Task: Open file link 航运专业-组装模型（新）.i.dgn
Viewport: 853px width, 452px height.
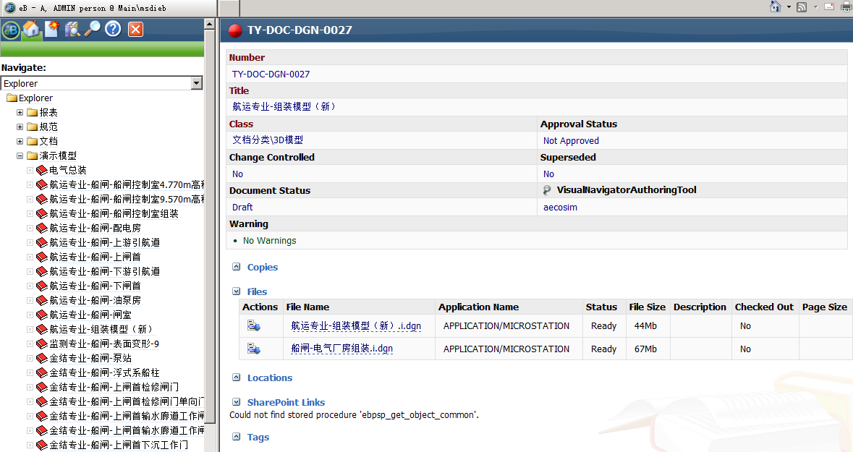Action: [x=356, y=326]
